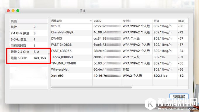Click the RSSI column header
This screenshot has width=199, height=112.
183,21
